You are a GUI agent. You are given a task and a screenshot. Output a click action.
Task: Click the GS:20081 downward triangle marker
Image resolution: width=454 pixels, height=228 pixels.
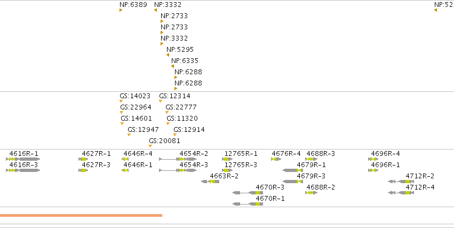tap(150, 146)
